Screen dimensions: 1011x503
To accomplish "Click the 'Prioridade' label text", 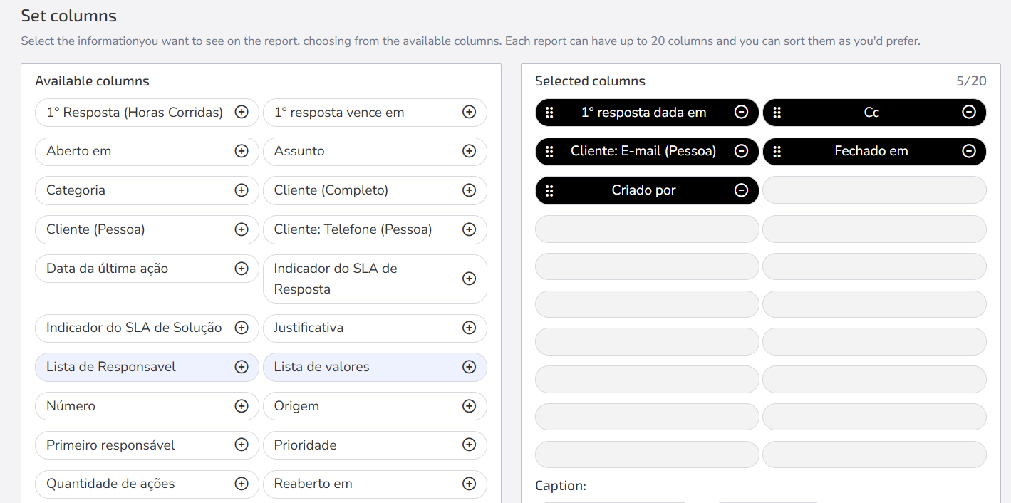I will point(305,445).
